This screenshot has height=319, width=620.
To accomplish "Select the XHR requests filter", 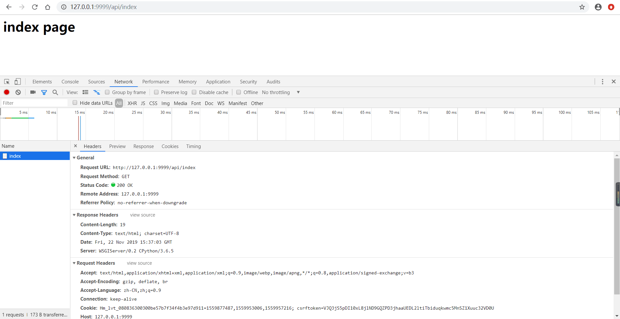I will (132, 103).
